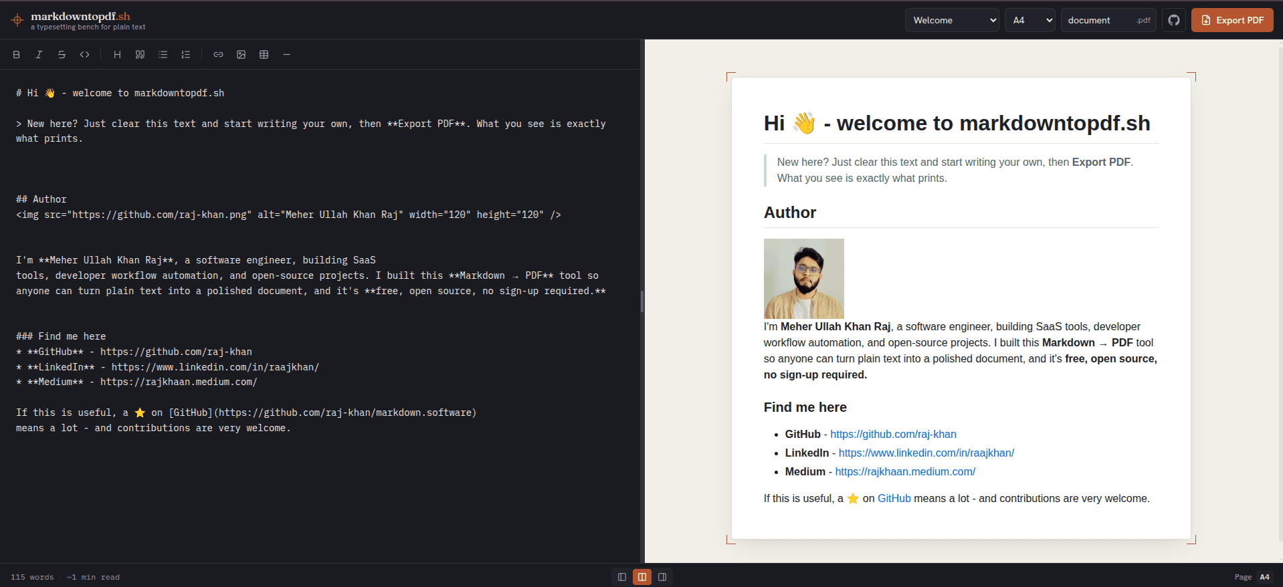
Task: Click the '### Find me here' editor line
Action: [x=61, y=336]
